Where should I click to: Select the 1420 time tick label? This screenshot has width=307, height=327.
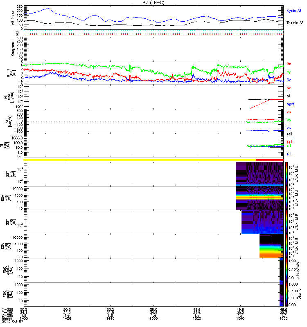[x=67, y=318]
